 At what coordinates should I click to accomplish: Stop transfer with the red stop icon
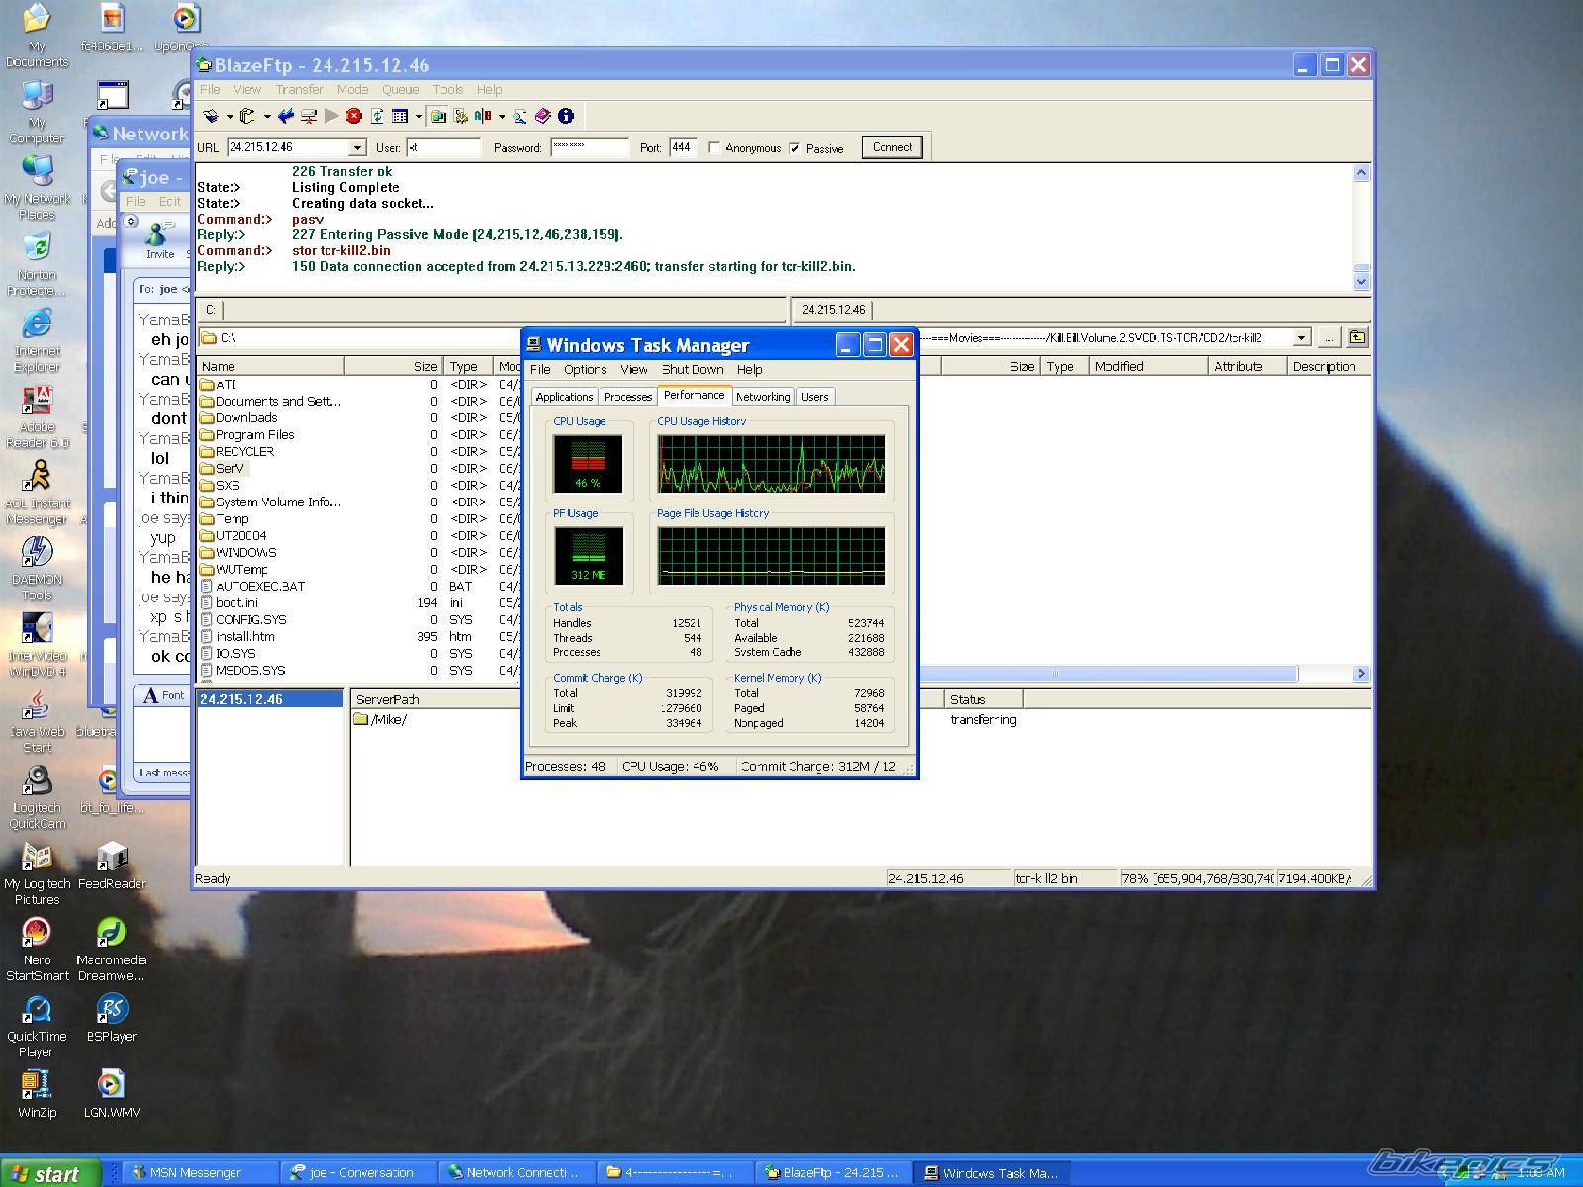(x=353, y=116)
